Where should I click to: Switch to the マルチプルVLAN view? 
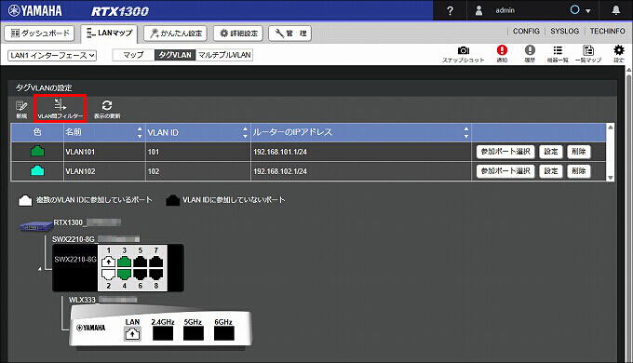(224, 55)
